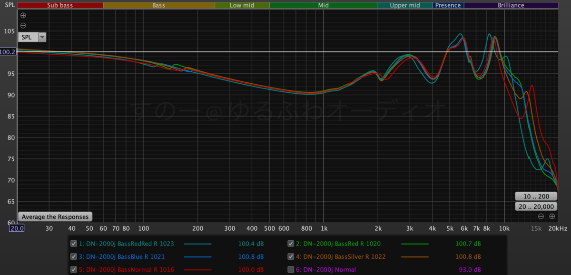The height and width of the screenshot is (275, 571).
Task: Select the Bass band label
Action: tap(159, 5)
